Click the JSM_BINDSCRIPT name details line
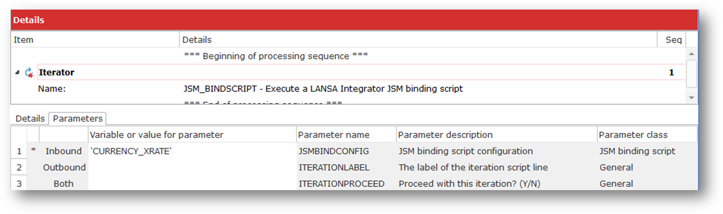723x214 pixels. click(323, 89)
